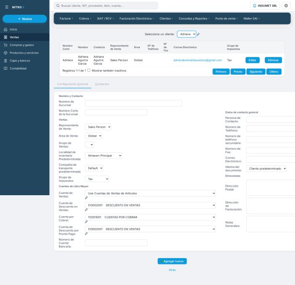
Task: Select the Configuración General tab
Action: [72, 84]
